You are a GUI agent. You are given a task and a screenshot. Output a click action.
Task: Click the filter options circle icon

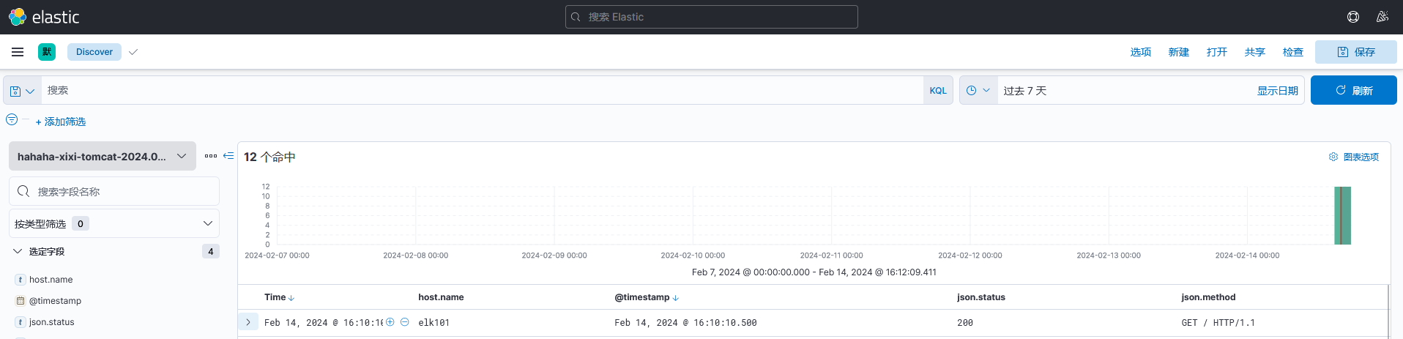[12, 119]
